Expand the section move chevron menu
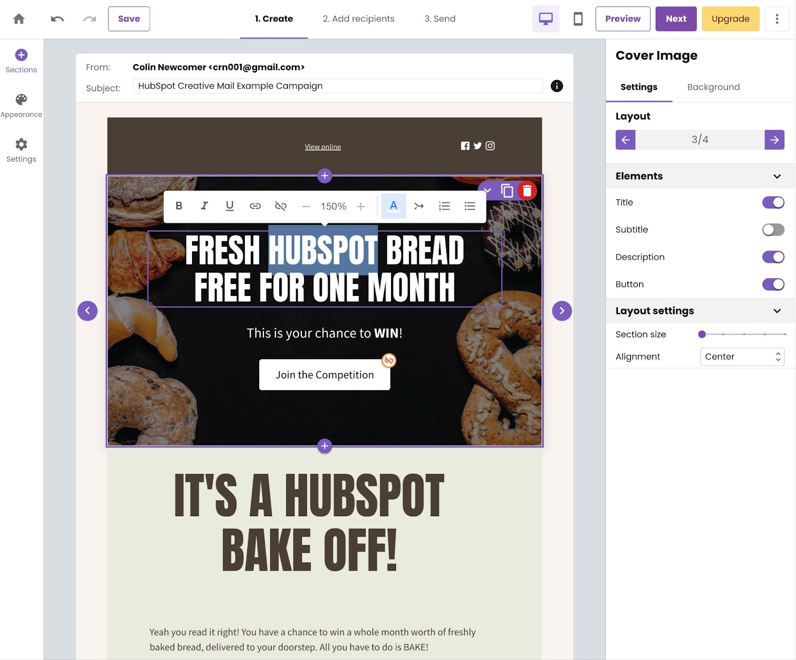Screen dimensions: 796x660 tap(488, 190)
